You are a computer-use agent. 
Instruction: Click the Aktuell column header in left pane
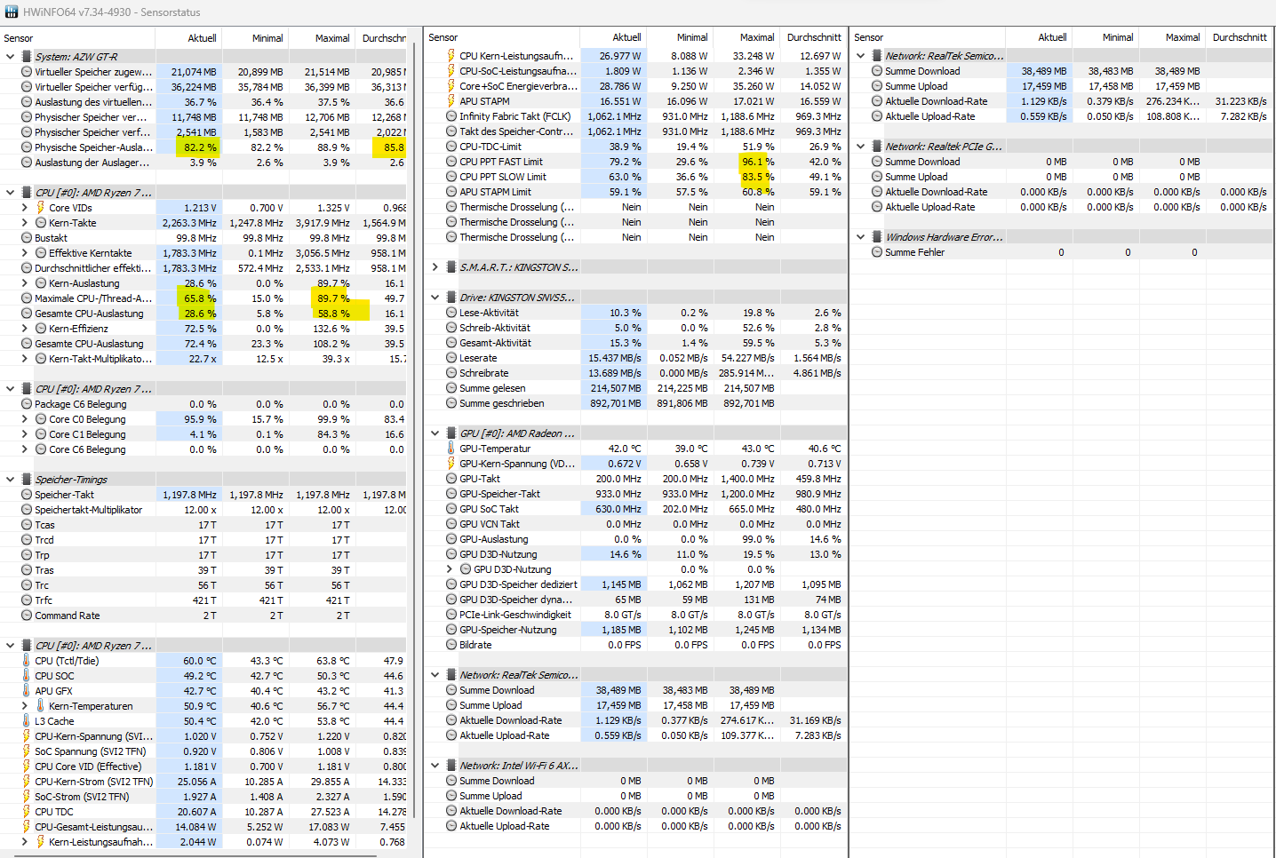(x=188, y=38)
